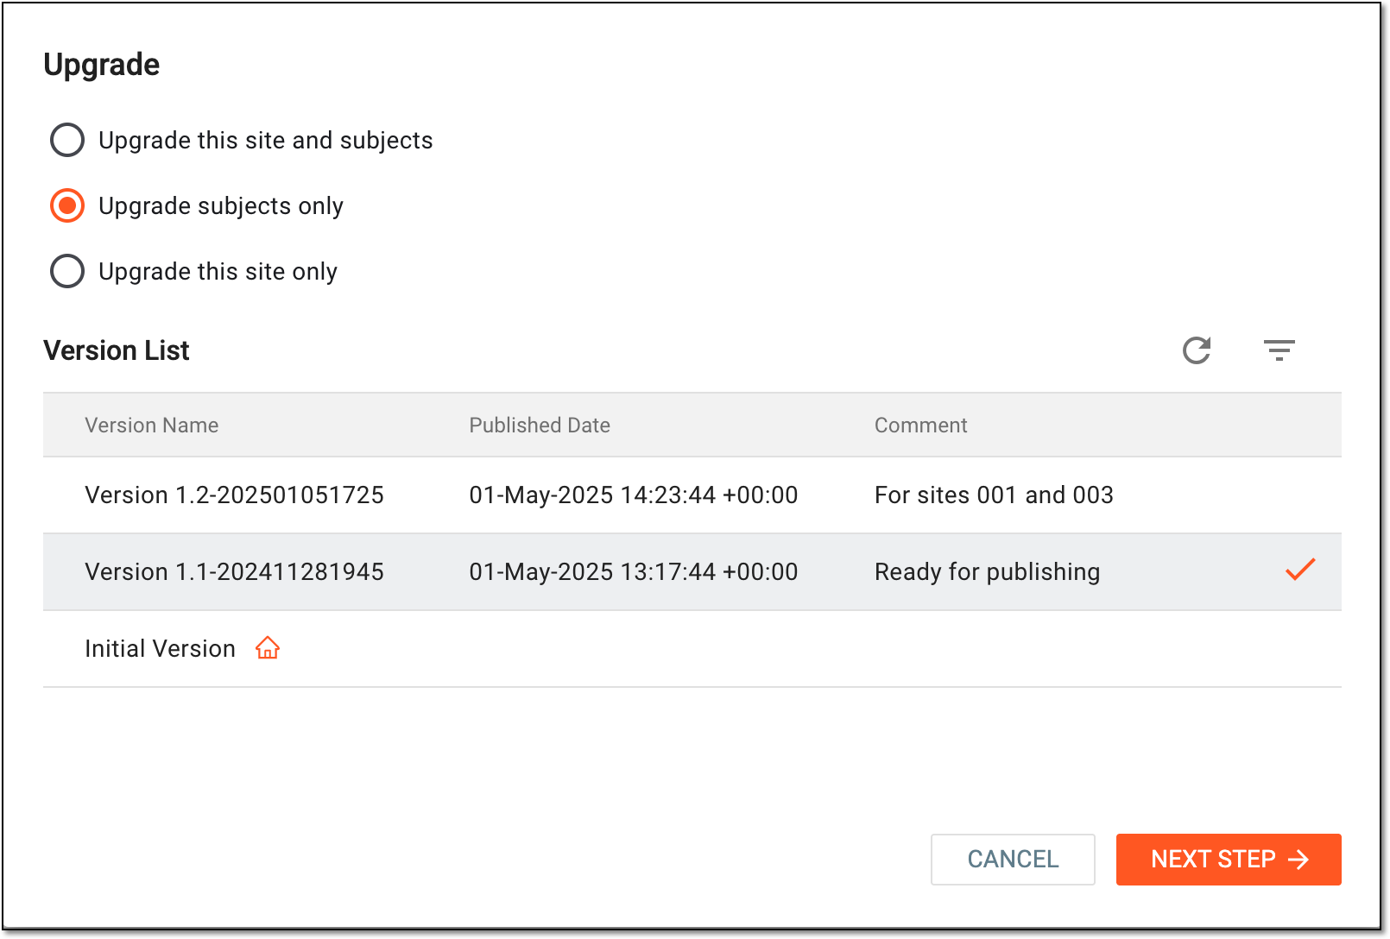Viewport: 1390px width, 939px height.
Task: Click comment 'Ready for publishing'
Action: click(988, 572)
